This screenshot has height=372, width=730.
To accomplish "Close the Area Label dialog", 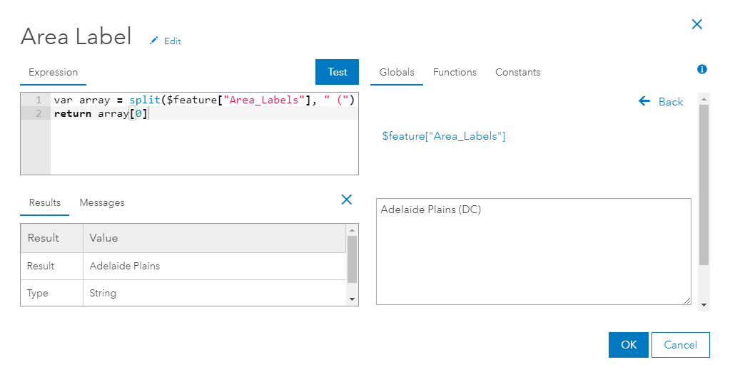I will coord(697,24).
